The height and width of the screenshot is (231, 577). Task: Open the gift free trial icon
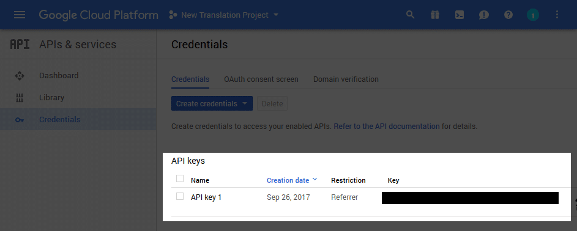(435, 15)
